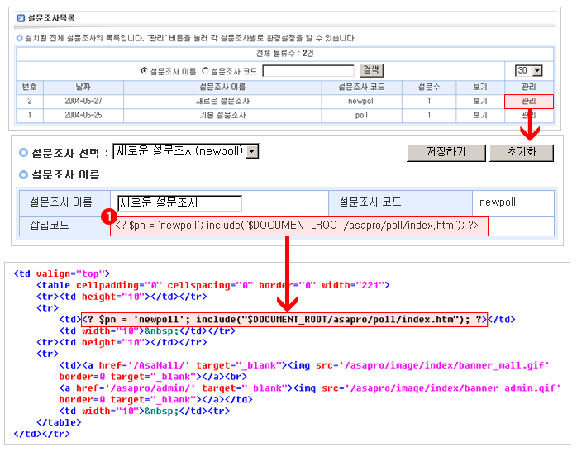Image resolution: width=577 pixels, height=452 pixels.
Task: Expand the 새로운 설문조사(newpoll) selection dropdown
Action: (253, 151)
